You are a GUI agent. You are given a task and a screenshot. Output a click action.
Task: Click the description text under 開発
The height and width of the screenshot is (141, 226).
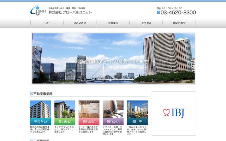click(137, 131)
